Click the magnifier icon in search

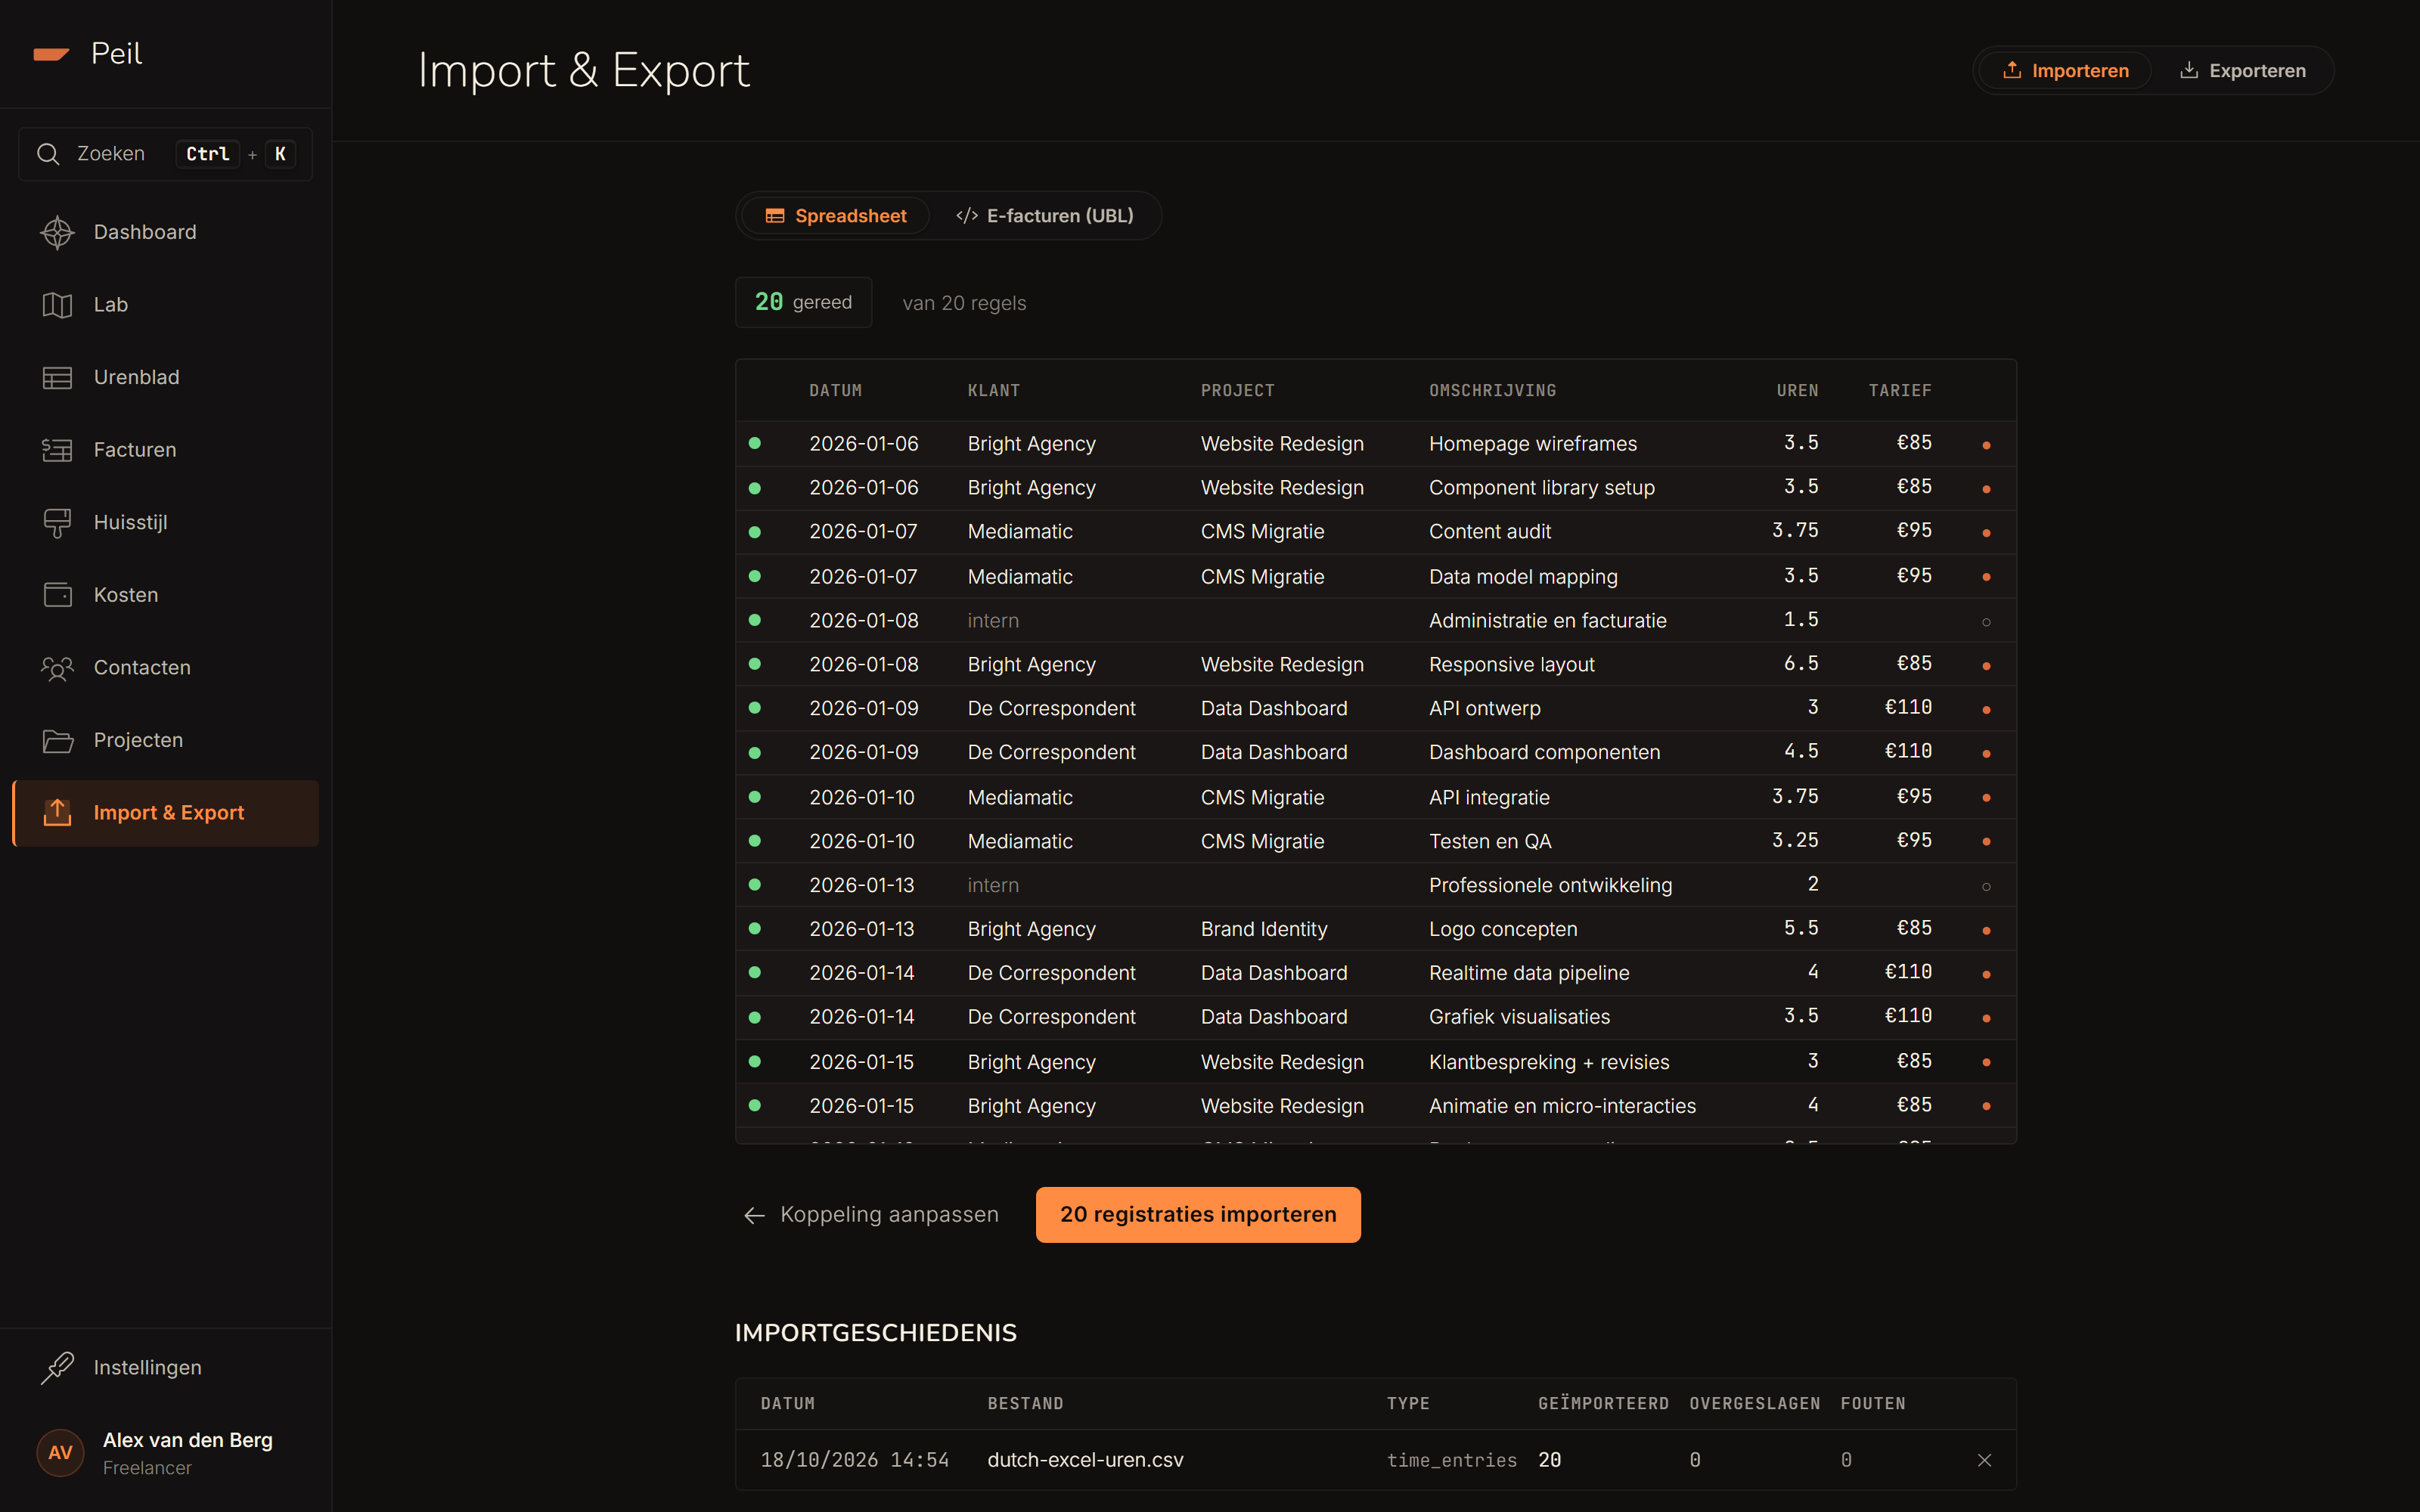click(x=48, y=154)
